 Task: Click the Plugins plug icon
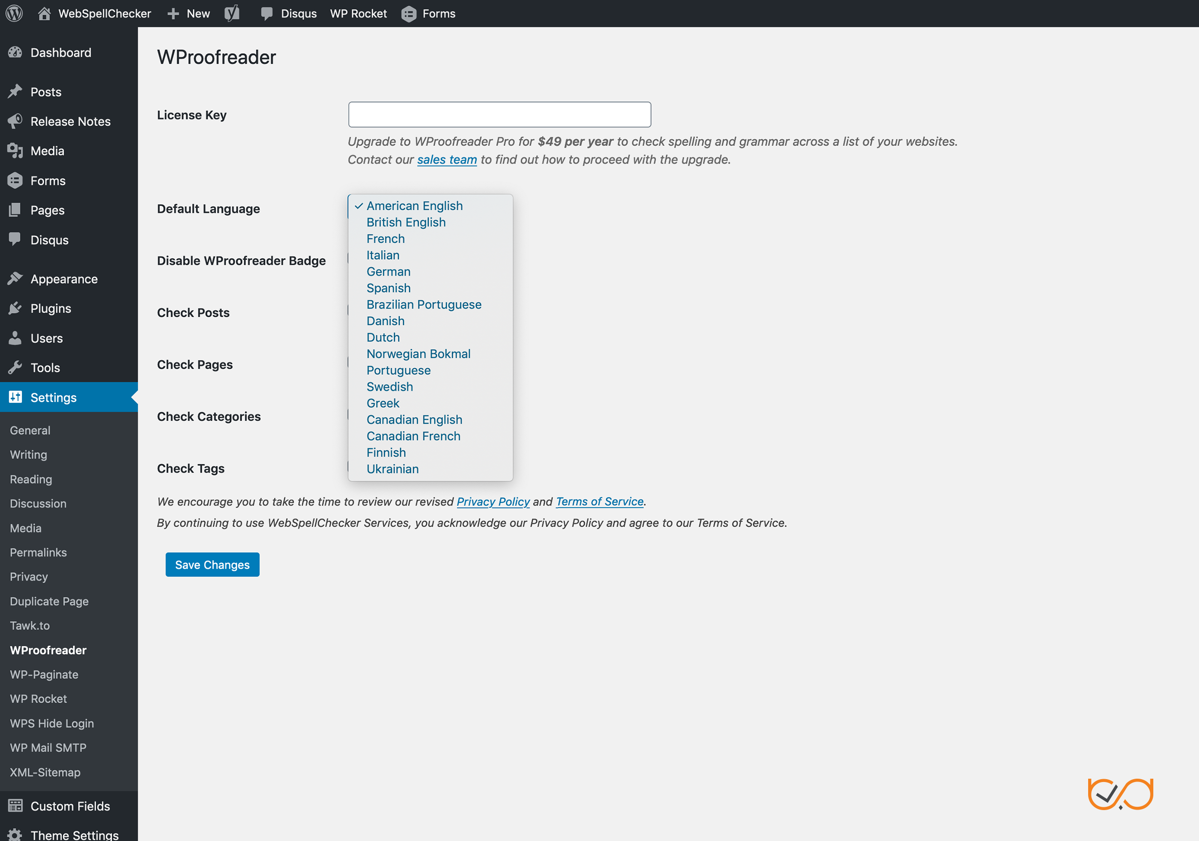15,308
